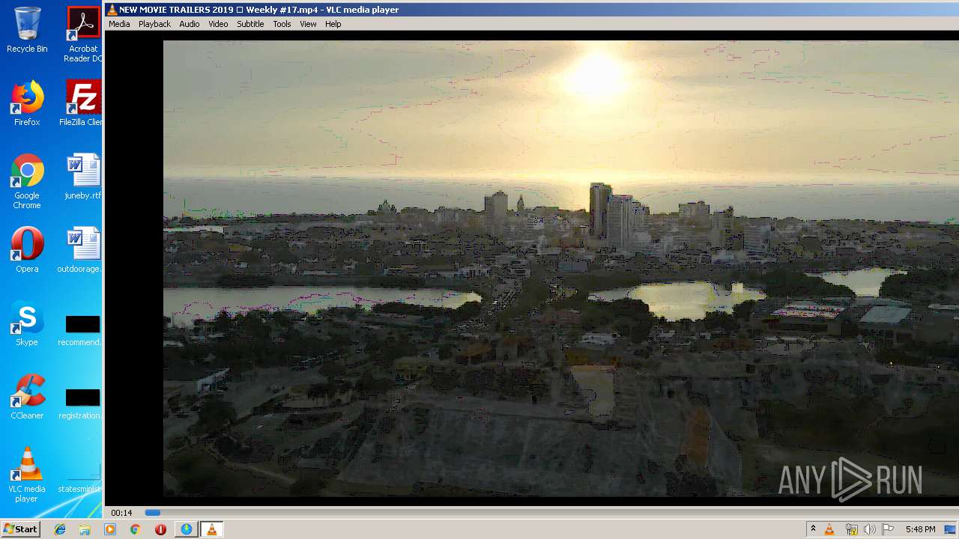Image resolution: width=959 pixels, height=539 pixels.
Task: Click the VLC window title bar icon
Action: coord(112,10)
